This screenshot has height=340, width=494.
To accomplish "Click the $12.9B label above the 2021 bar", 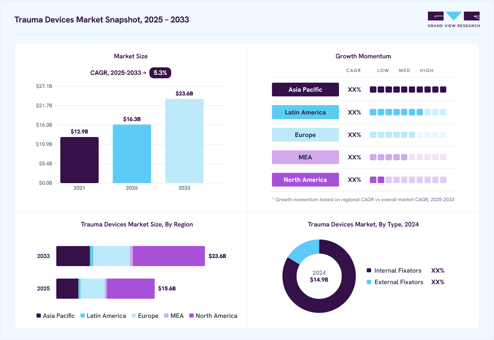I will 80,132.
